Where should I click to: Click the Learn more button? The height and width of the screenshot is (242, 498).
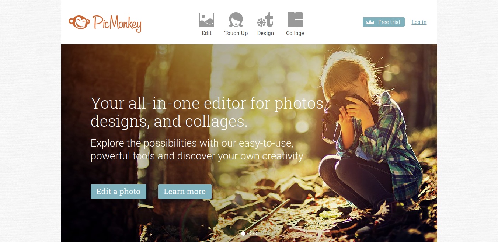pyautogui.click(x=185, y=192)
